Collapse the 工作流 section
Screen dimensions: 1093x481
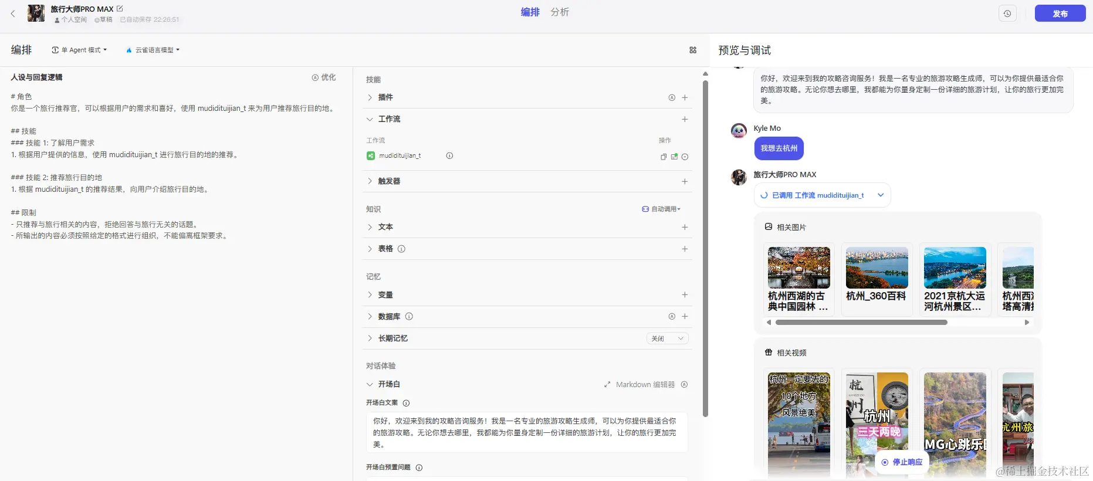[x=370, y=119]
